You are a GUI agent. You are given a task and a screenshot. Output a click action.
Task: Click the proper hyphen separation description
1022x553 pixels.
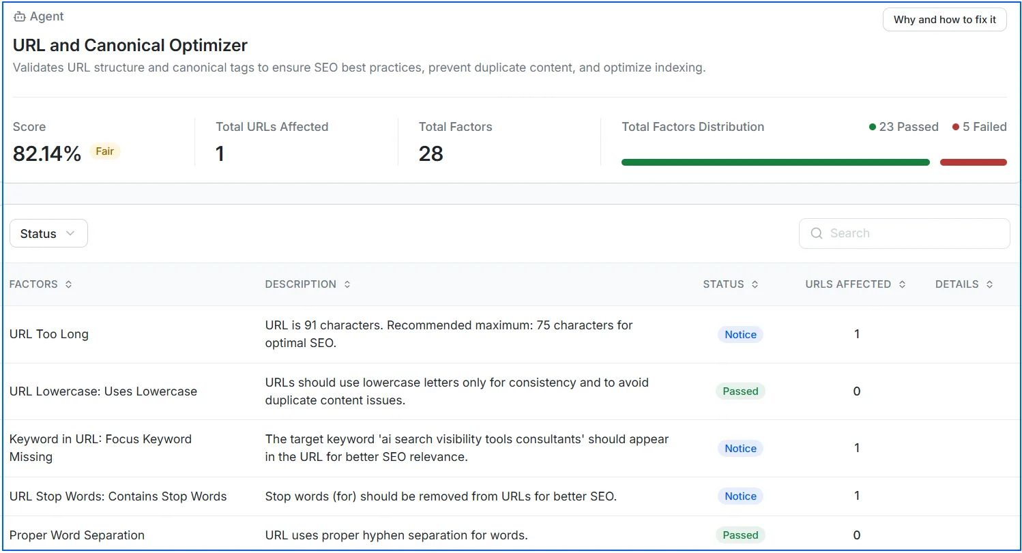396,535
